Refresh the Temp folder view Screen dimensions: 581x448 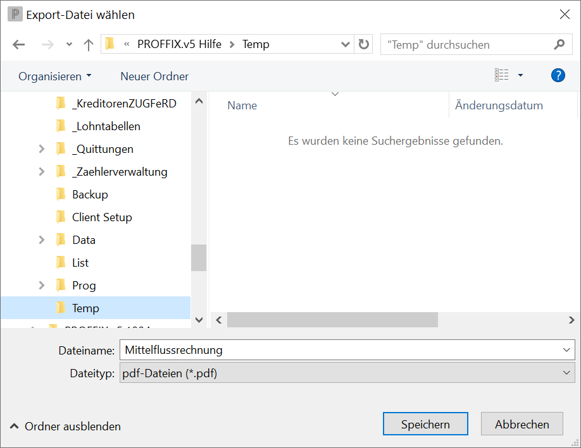363,44
